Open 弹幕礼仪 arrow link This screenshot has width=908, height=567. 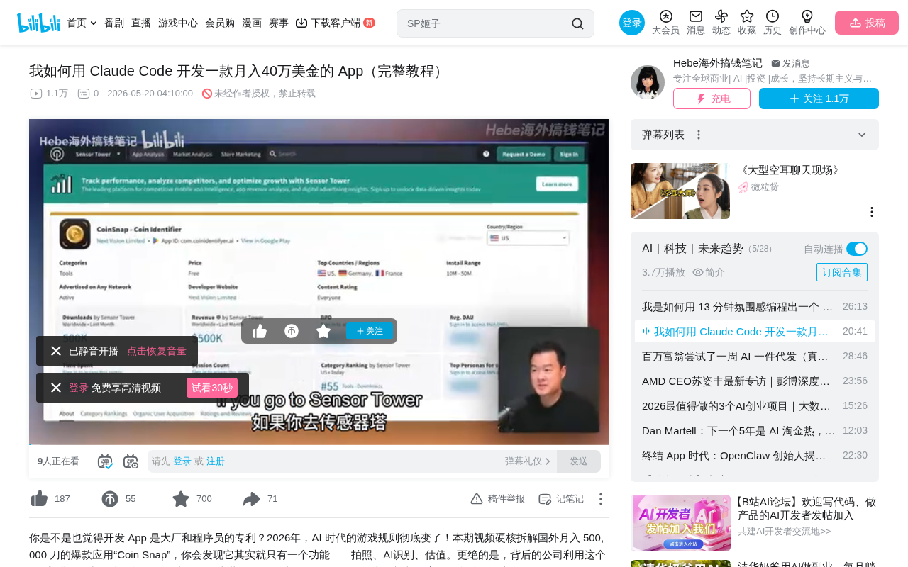pos(528,461)
